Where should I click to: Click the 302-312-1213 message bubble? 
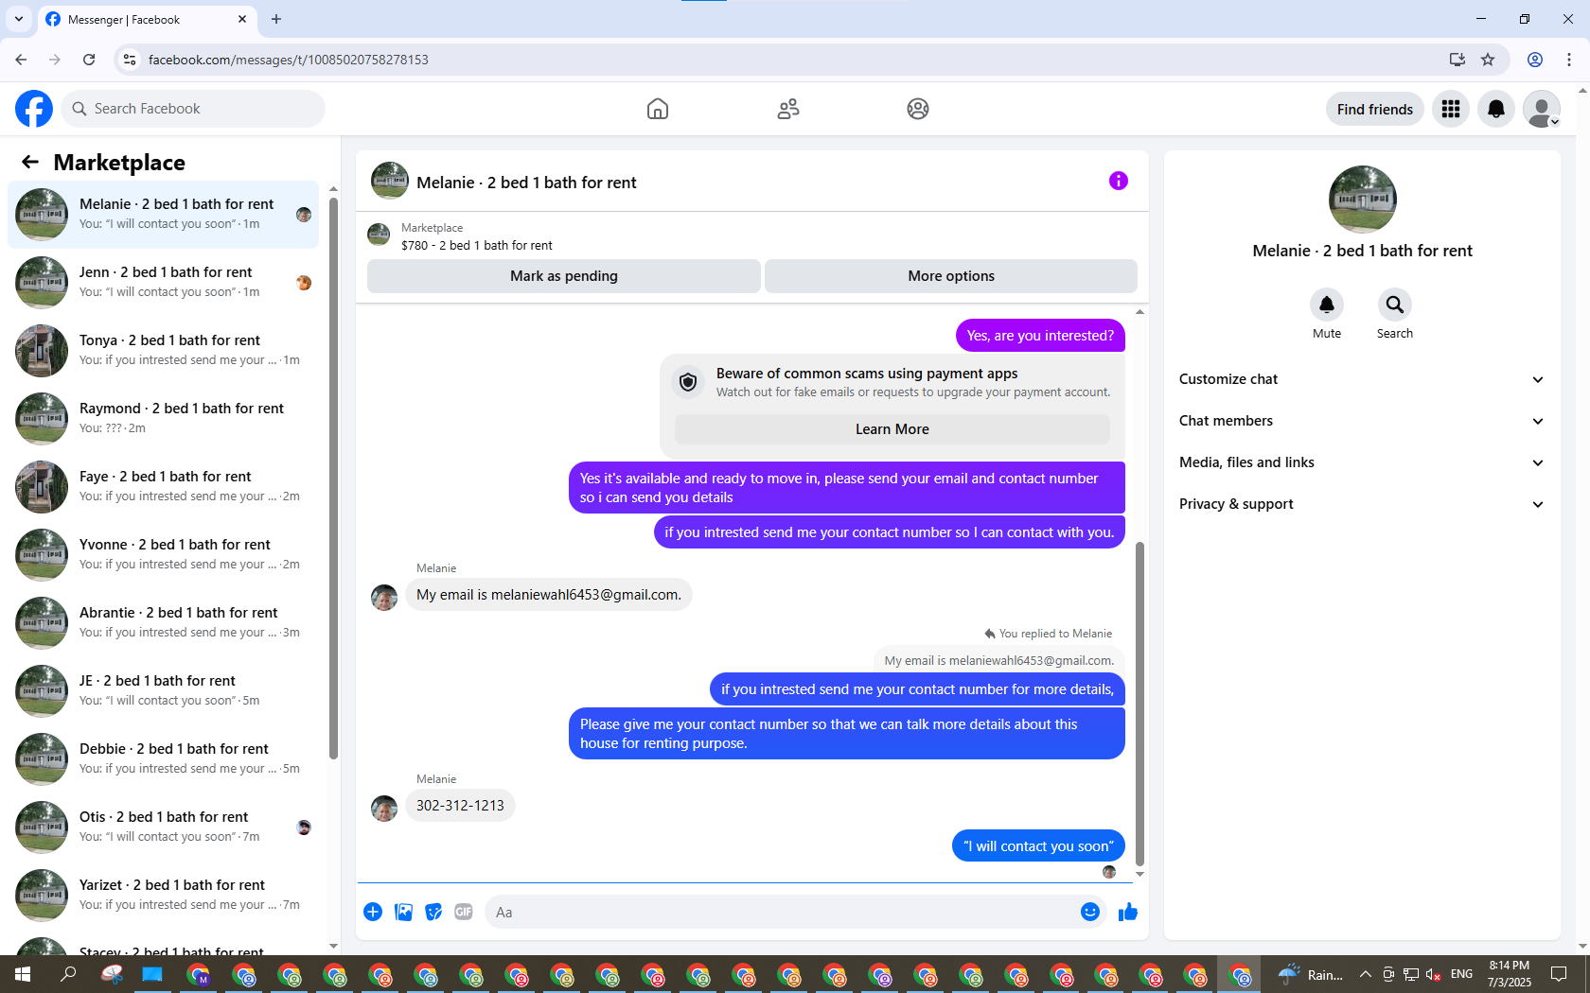(x=460, y=806)
